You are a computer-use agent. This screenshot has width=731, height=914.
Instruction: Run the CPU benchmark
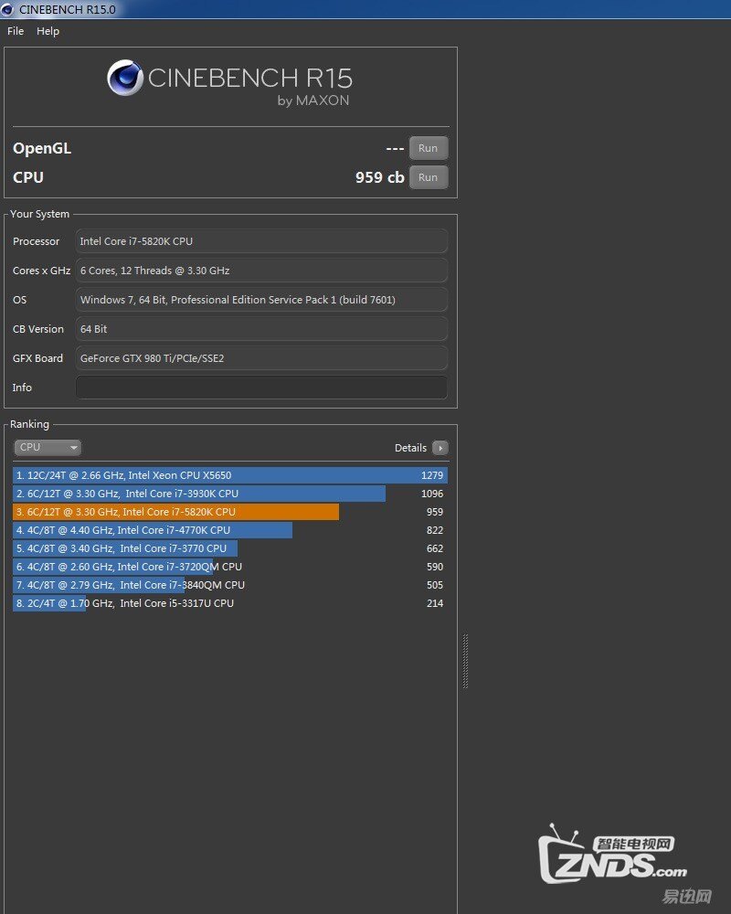point(428,177)
